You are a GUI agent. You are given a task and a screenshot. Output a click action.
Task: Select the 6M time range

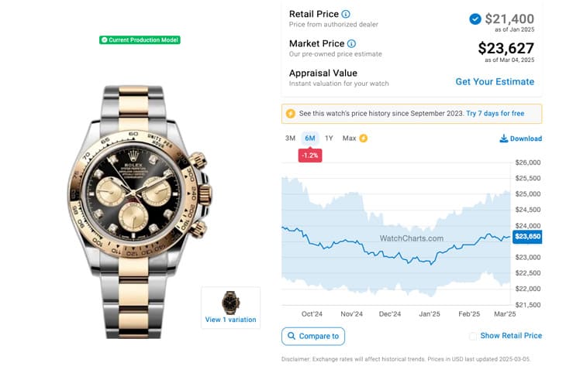[309, 139]
